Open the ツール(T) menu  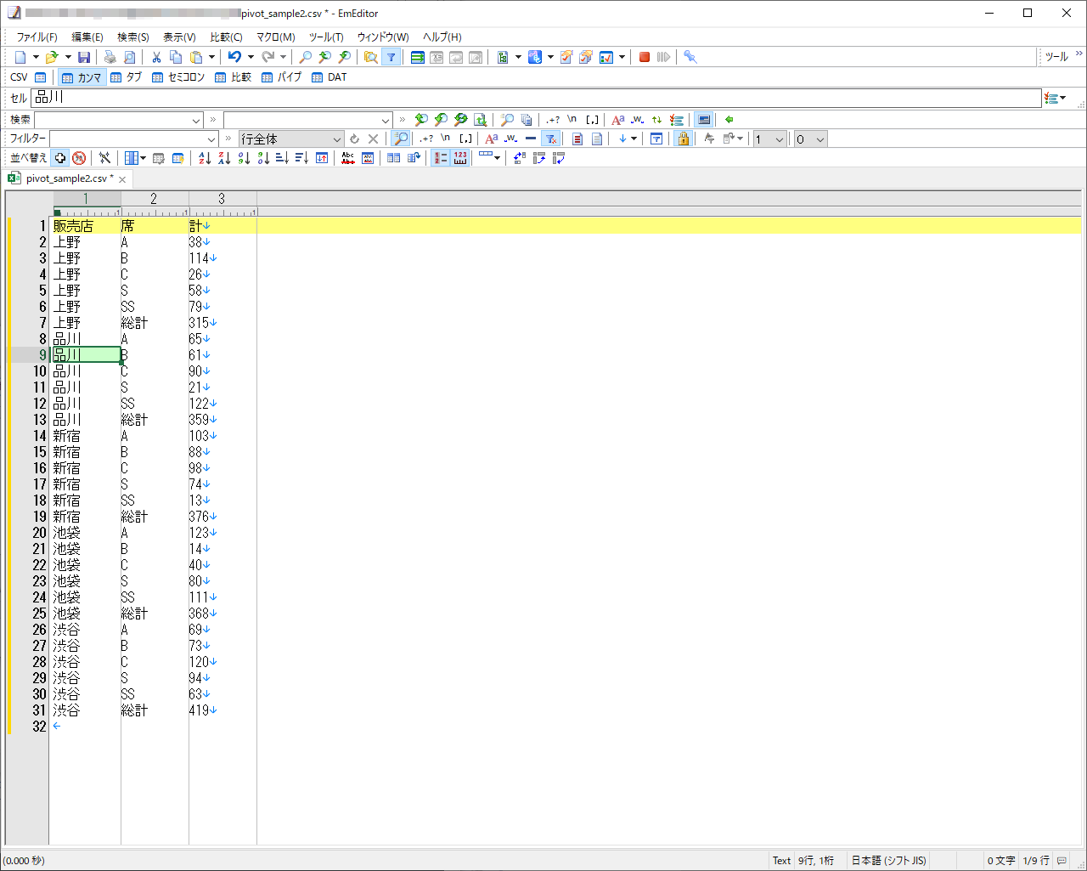tap(326, 37)
